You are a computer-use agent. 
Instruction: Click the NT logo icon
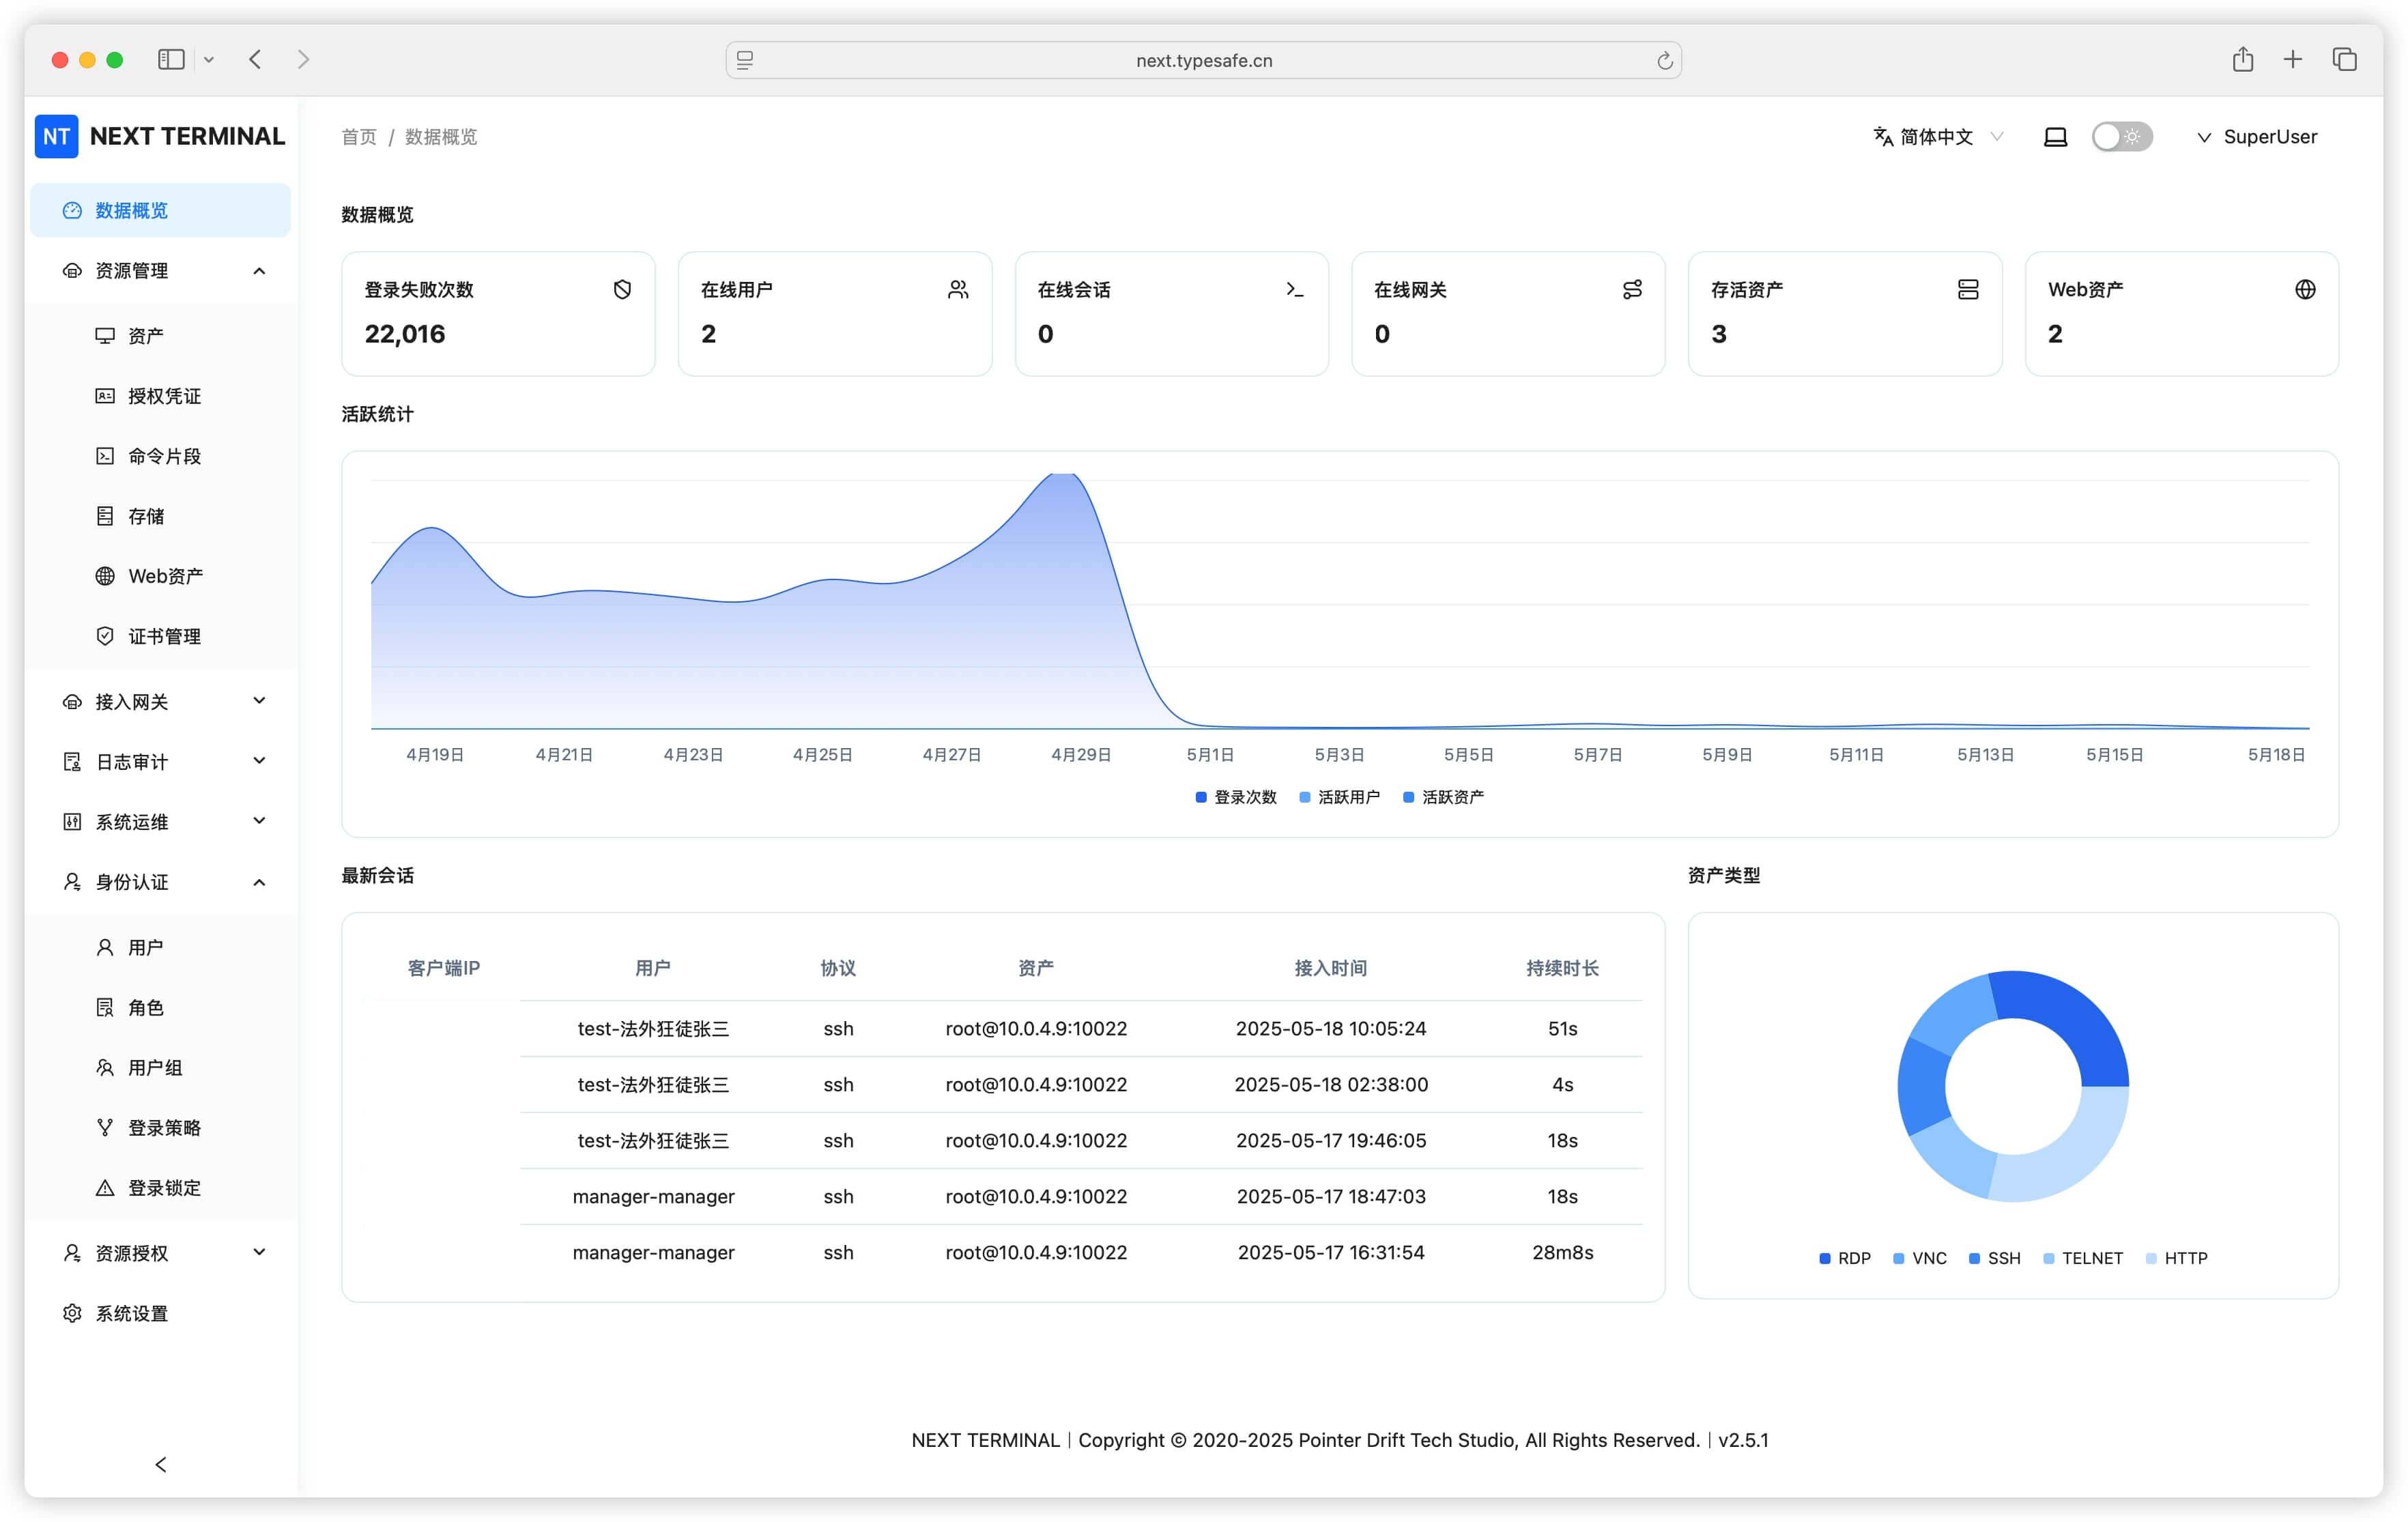coord(56,136)
